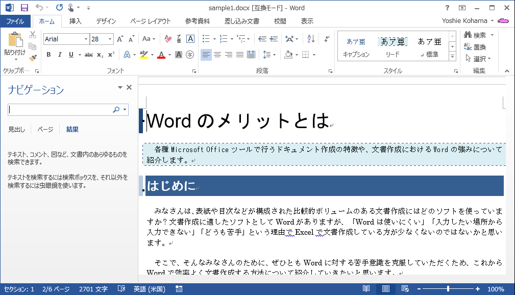
Task: Click the Redo/Repeat icon
Action: tap(59, 8)
